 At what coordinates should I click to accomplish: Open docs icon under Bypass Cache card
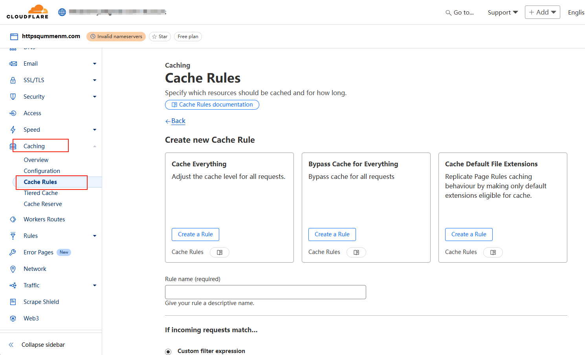point(356,252)
